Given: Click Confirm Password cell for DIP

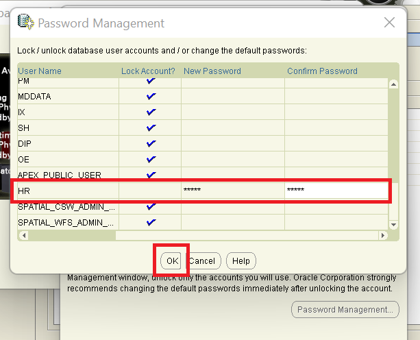Looking at the screenshot, I should 336,144.
